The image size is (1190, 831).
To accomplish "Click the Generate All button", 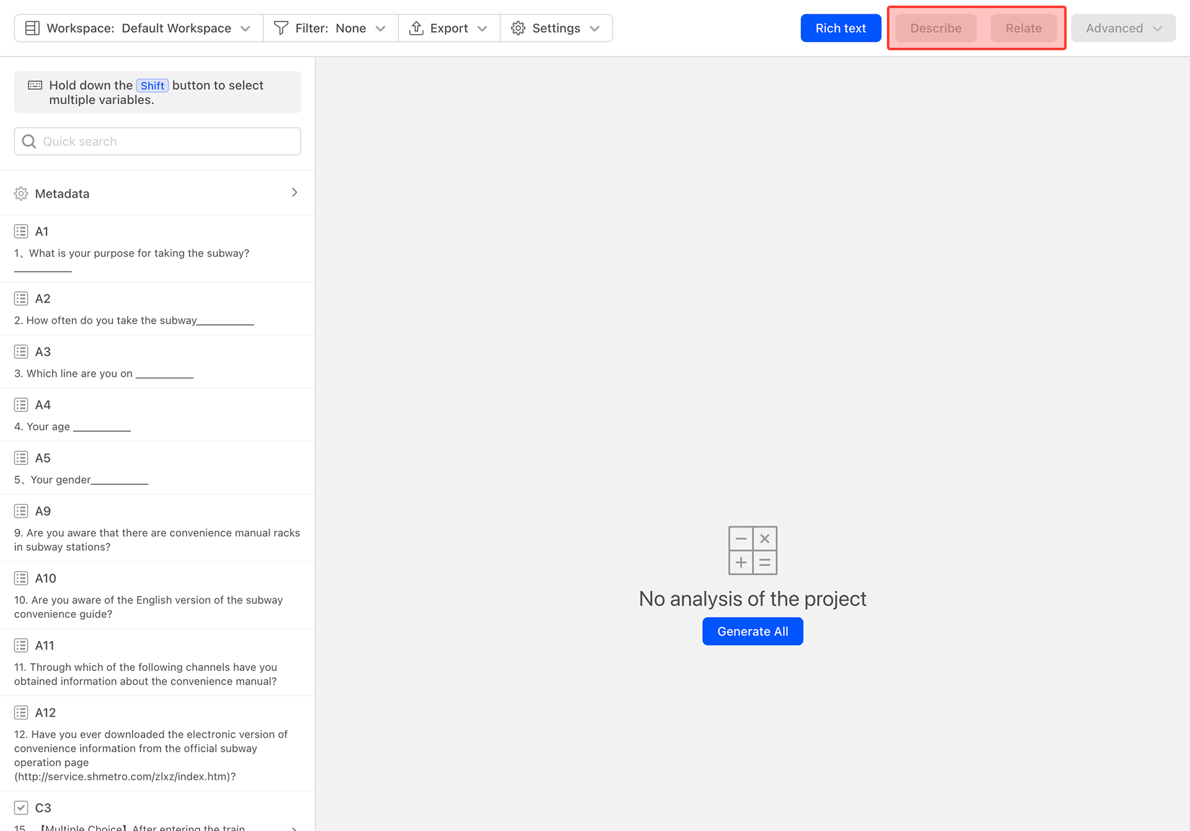I will (752, 631).
